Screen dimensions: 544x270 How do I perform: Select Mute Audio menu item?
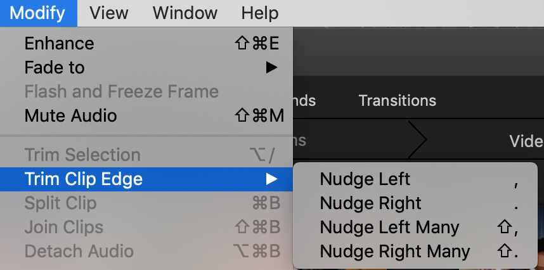[70, 115]
